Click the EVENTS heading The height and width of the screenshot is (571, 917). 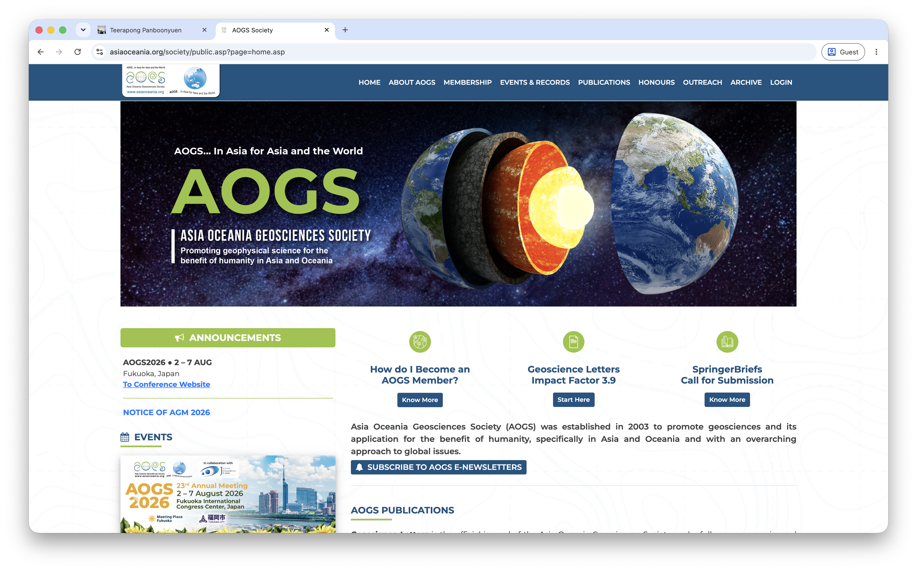(153, 437)
